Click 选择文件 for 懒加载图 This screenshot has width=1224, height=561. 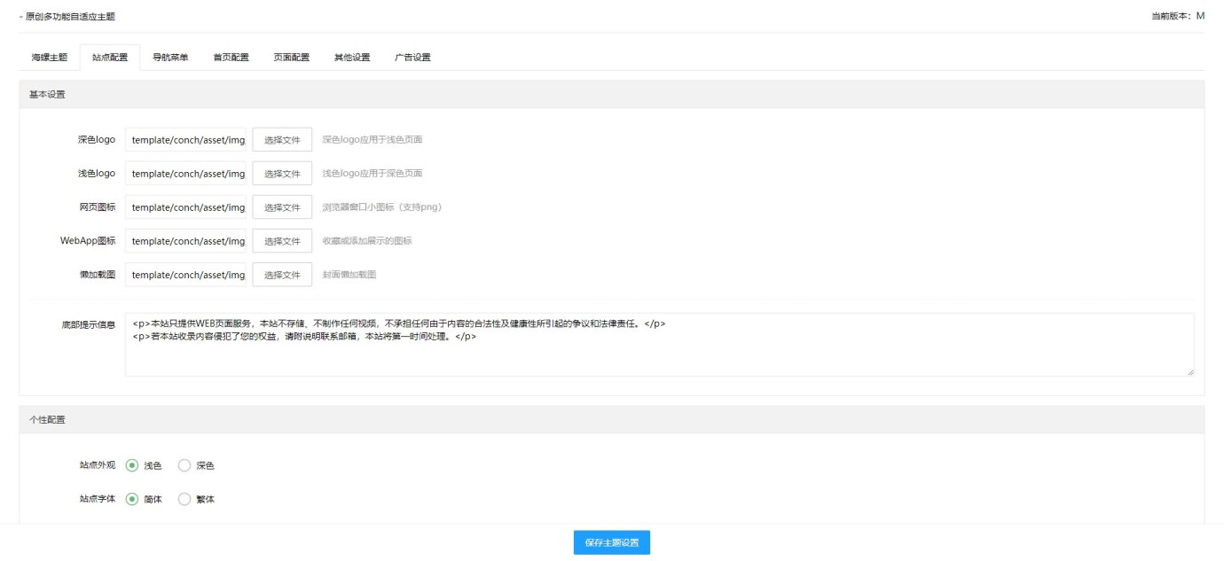[x=282, y=275]
